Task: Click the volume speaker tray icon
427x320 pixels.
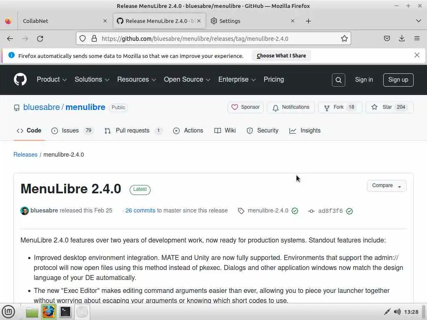Action: (397, 312)
